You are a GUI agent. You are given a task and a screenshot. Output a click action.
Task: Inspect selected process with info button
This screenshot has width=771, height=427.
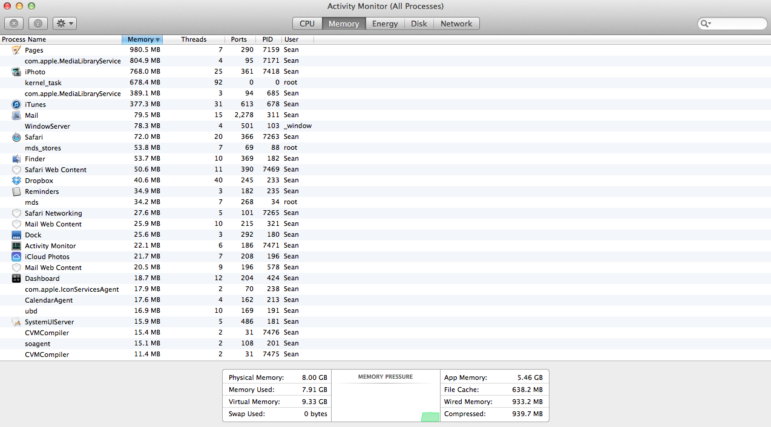(x=38, y=24)
